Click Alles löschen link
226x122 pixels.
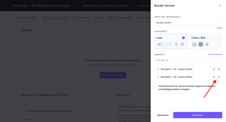215,54
